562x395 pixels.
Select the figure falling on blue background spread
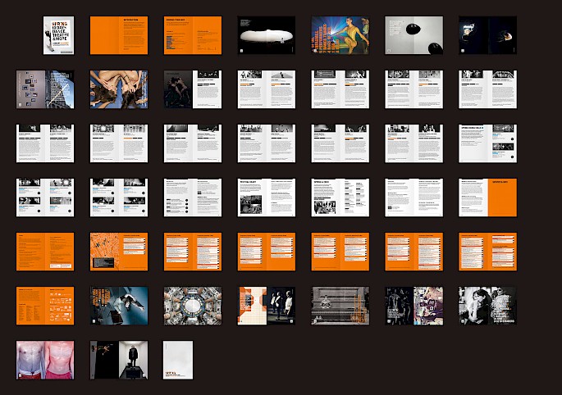118,306
